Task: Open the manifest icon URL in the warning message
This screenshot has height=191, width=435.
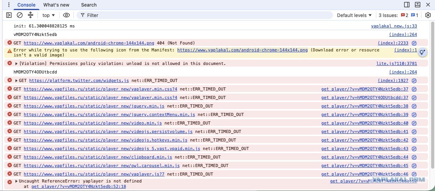Action: tap(243, 50)
